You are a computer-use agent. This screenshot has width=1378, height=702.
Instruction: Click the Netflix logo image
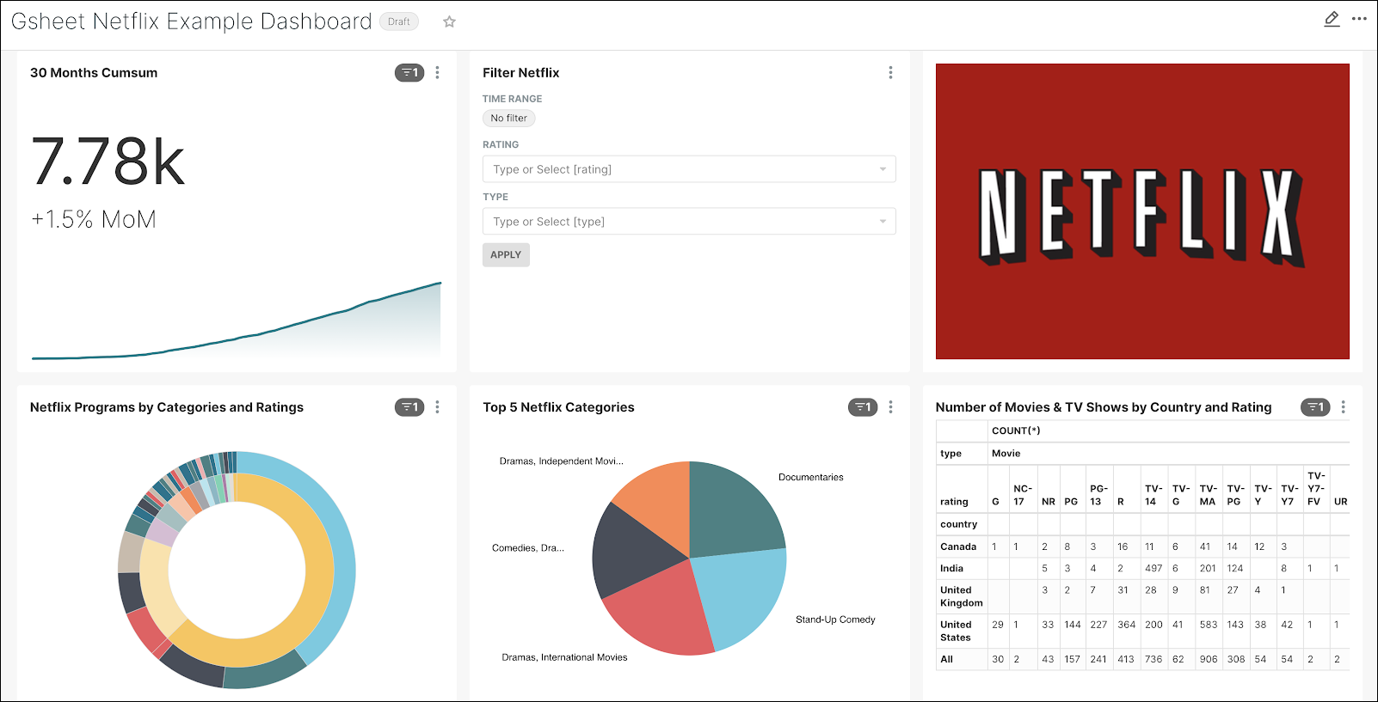[1142, 211]
